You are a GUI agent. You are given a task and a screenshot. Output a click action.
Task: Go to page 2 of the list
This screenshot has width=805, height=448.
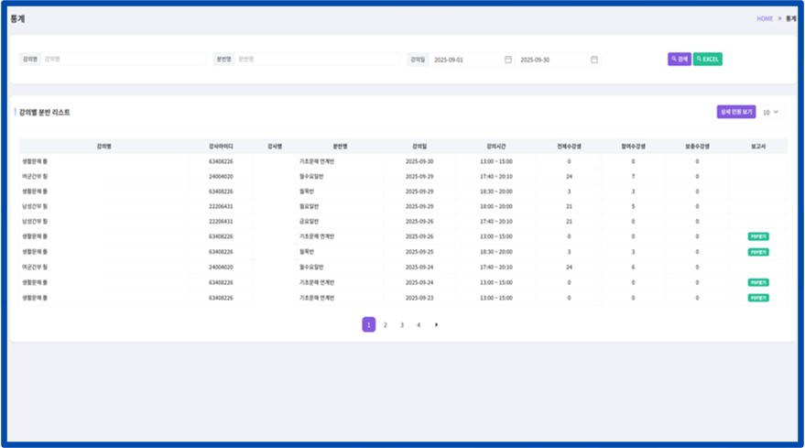386,324
